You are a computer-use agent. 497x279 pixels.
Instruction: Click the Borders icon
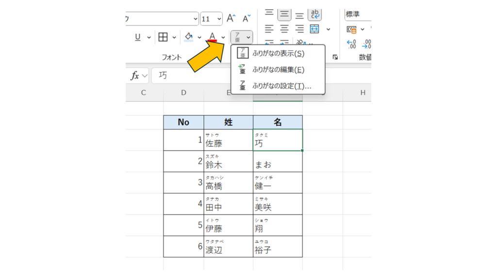pos(163,37)
